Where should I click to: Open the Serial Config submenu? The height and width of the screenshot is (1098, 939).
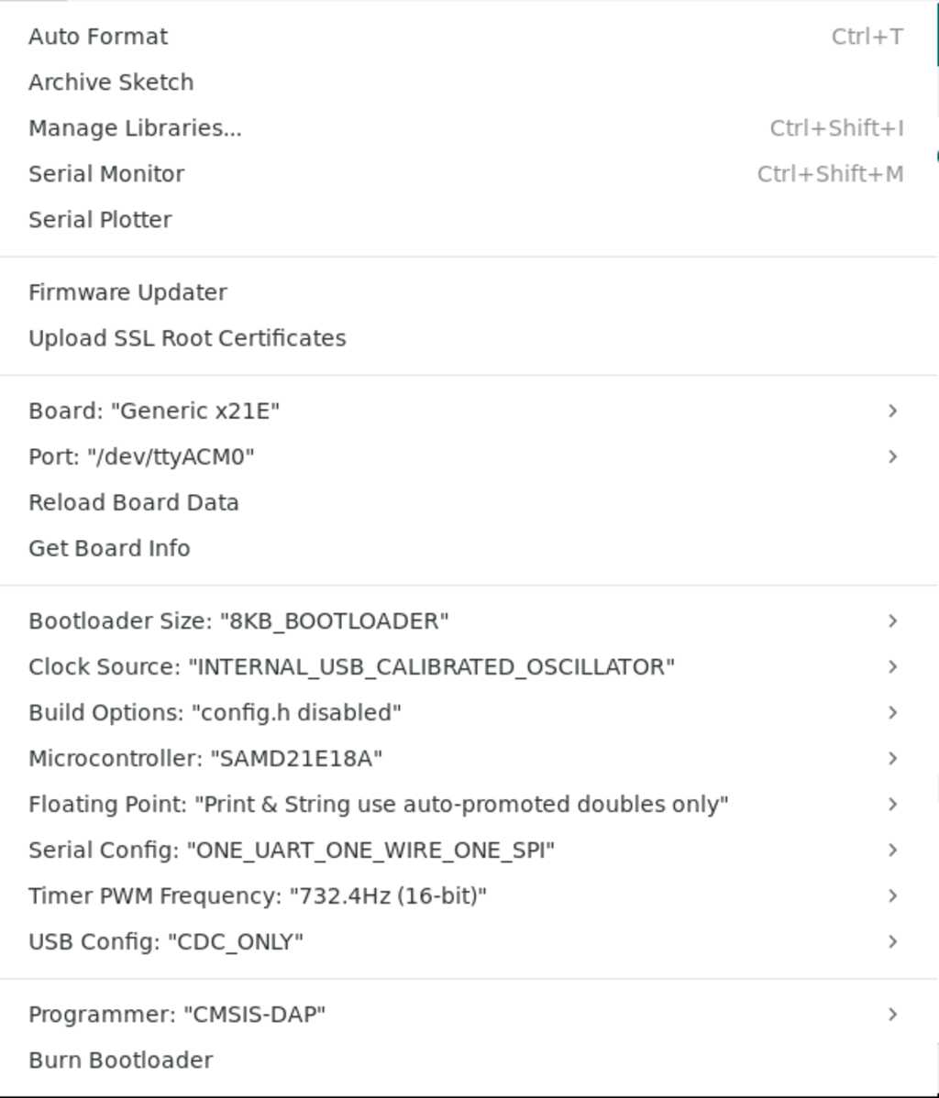pyautogui.click(x=292, y=850)
